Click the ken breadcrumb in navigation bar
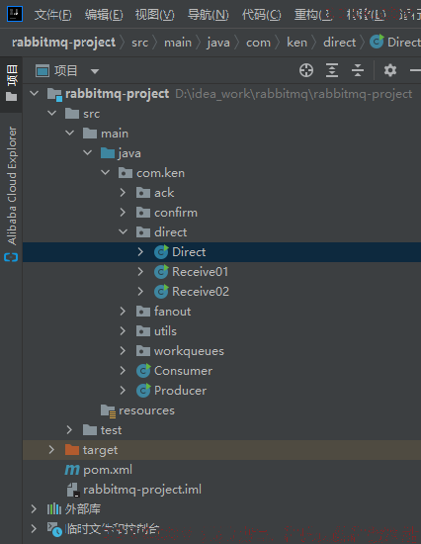The image size is (421, 544). 296,43
